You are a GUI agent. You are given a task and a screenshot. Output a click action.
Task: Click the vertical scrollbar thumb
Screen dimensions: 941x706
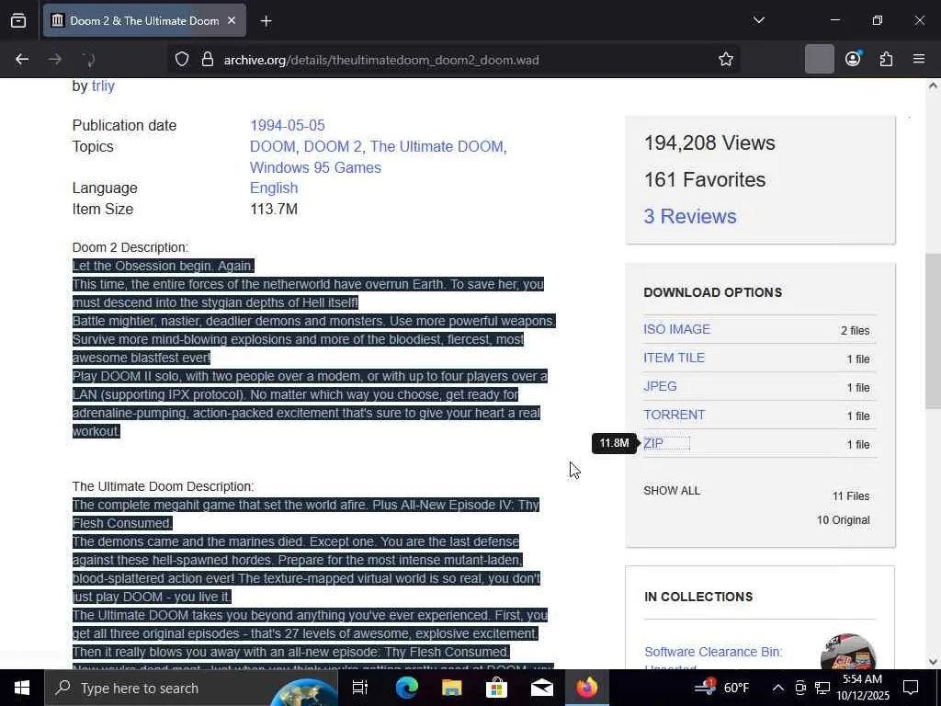tap(933, 331)
